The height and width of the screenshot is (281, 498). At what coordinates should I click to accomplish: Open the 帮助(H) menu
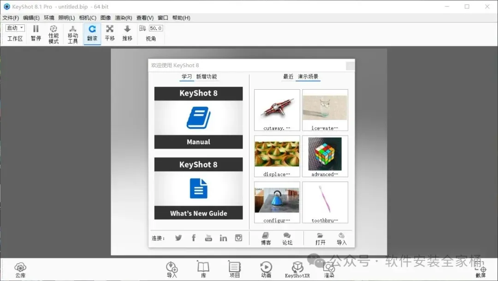181,18
